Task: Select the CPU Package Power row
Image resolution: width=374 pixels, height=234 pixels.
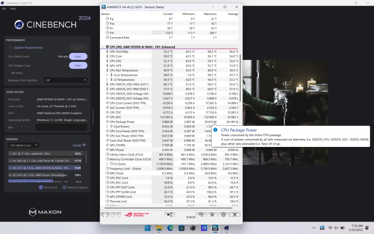Action: [x=169, y=122]
